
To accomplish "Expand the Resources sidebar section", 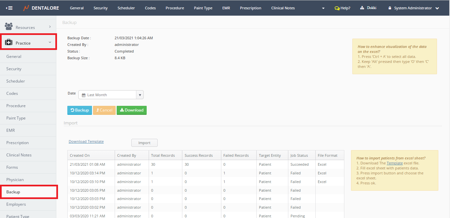I will [x=50, y=27].
